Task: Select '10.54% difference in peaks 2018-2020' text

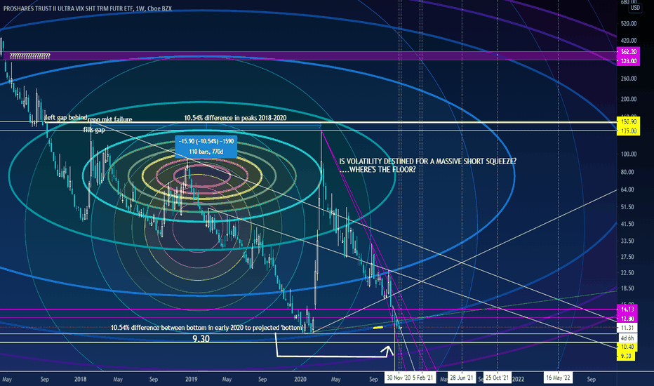Action: coord(235,118)
